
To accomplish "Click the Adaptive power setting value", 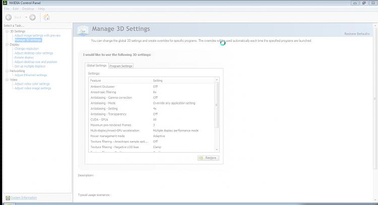I will (x=159, y=136).
